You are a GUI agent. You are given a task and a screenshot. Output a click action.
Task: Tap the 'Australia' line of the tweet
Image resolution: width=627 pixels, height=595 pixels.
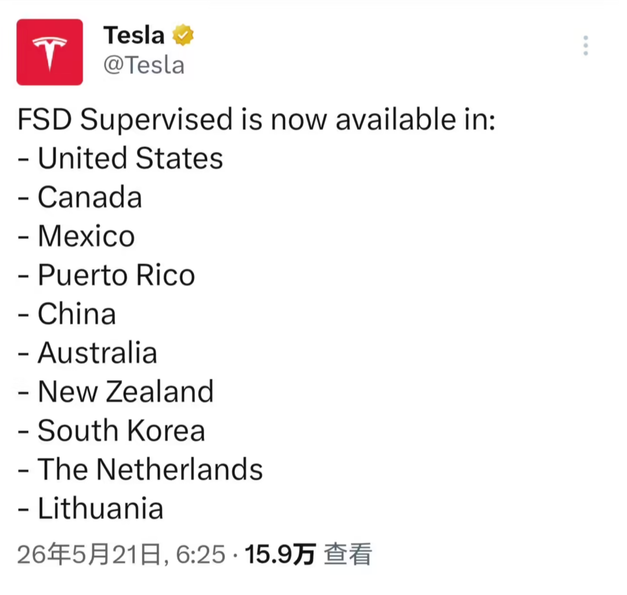[87, 353]
